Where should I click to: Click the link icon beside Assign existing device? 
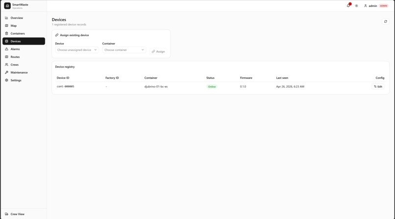pos(57,35)
